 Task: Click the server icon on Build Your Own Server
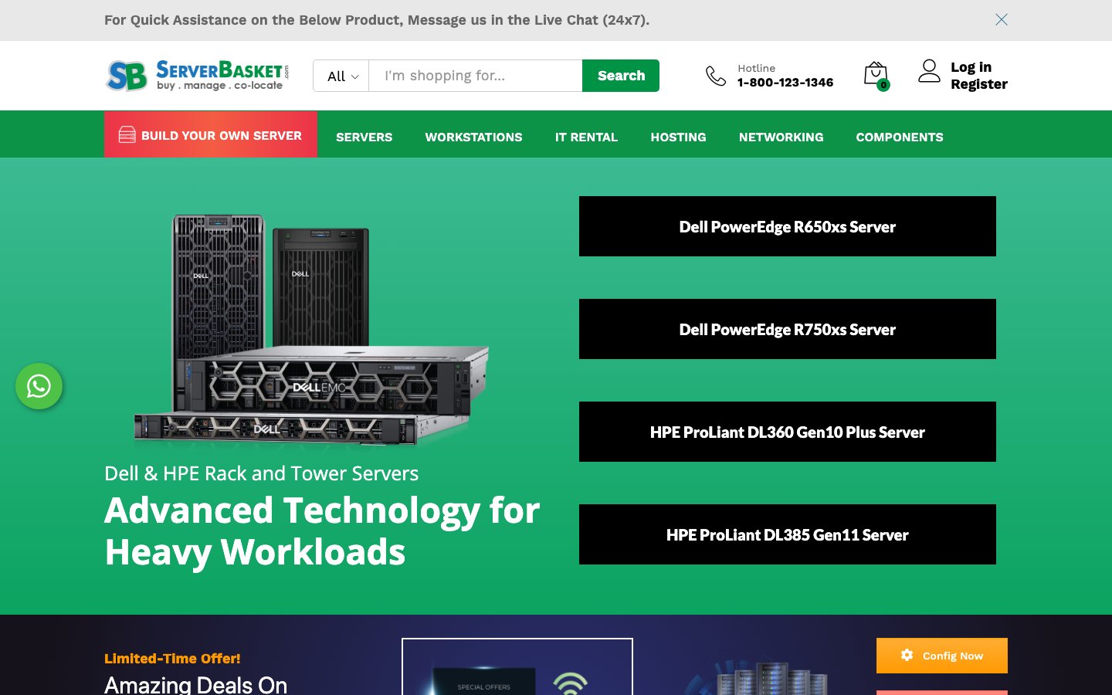[127, 134]
